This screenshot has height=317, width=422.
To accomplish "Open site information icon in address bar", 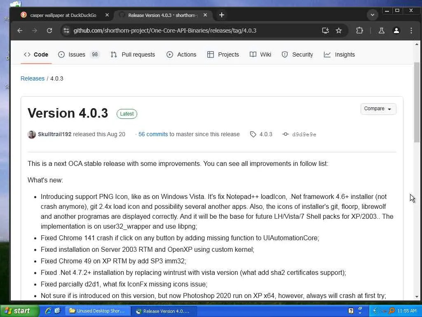I will click(x=66, y=31).
